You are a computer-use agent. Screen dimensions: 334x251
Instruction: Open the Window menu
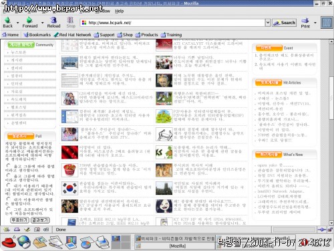(103, 11)
